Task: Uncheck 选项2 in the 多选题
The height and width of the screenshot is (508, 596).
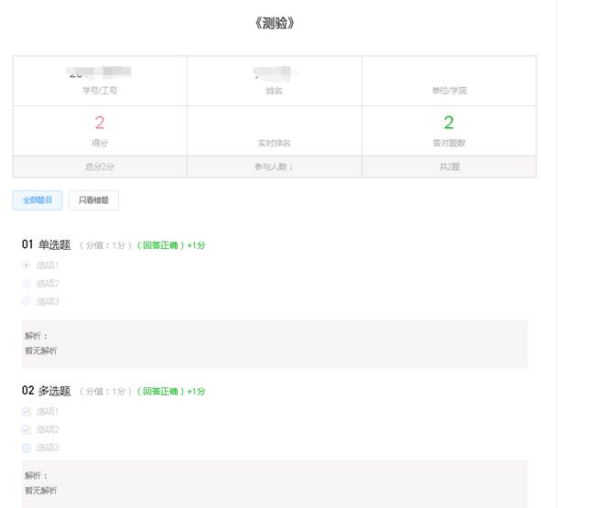Action: coord(27,429)
